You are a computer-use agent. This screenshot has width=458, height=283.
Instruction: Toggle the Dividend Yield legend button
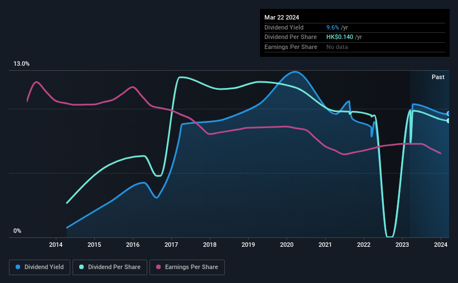pyautogui.click(x=40, y=267)
